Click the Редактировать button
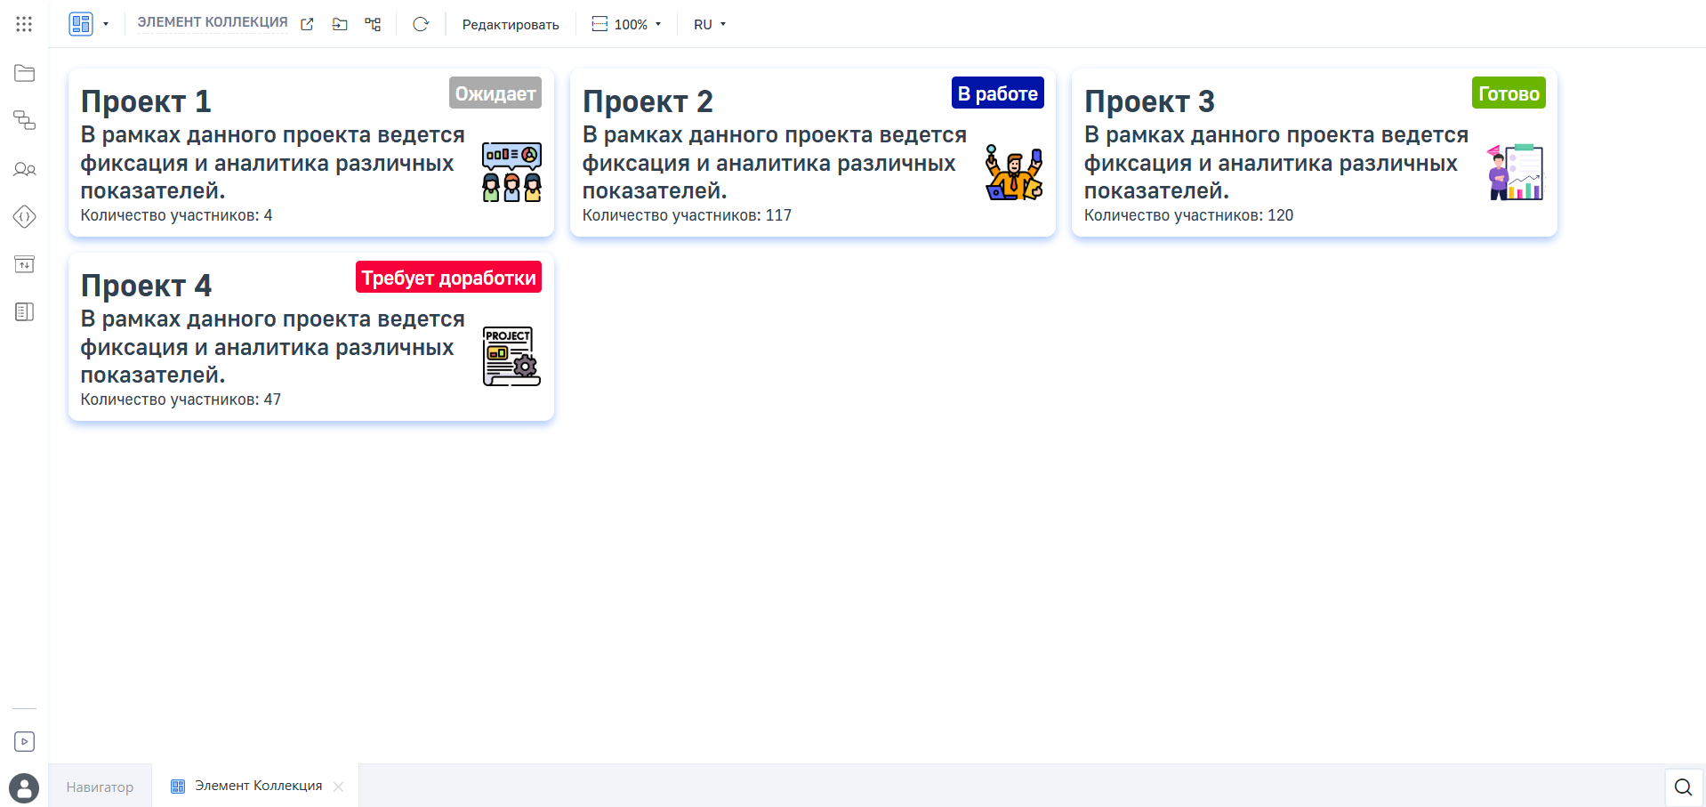This screenshot has height=807, width=1706. tap(511, 25)
